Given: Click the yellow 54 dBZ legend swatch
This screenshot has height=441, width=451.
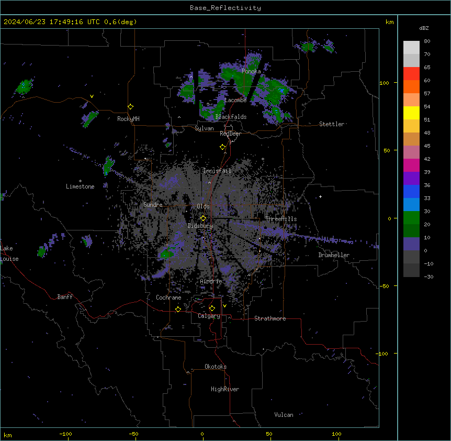Looking at the screenshot, I should click(x=411, y=113).
